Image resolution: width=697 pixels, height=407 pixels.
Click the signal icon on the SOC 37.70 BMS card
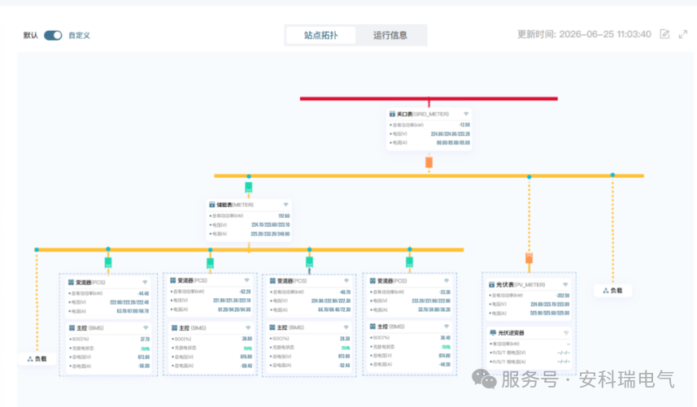point(146,328)
